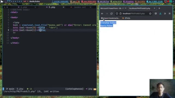Bookmark this page with the star icon
The image size is (175, 98).
point(150,14)
